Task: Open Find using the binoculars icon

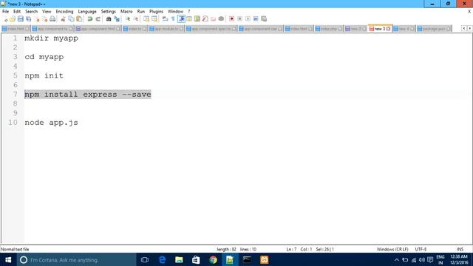Action: 109,19
